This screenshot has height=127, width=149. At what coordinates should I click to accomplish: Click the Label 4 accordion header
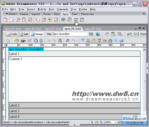point(74,117)
